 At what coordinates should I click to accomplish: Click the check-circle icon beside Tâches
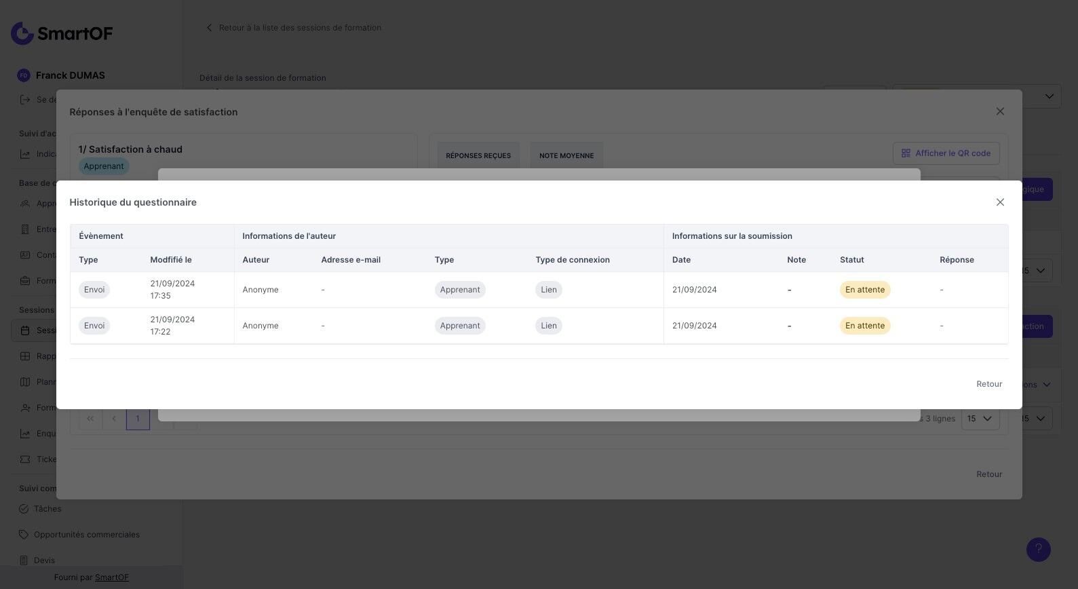click(x=24, y=509)
